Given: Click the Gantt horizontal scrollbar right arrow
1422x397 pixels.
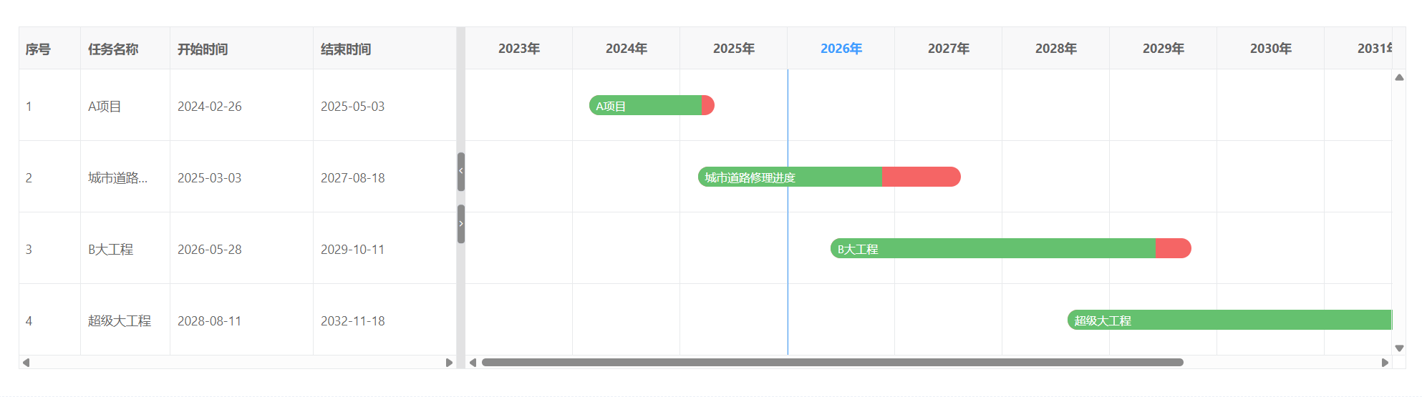Looking at the screenshot, I should click(x=1385, y=363).
